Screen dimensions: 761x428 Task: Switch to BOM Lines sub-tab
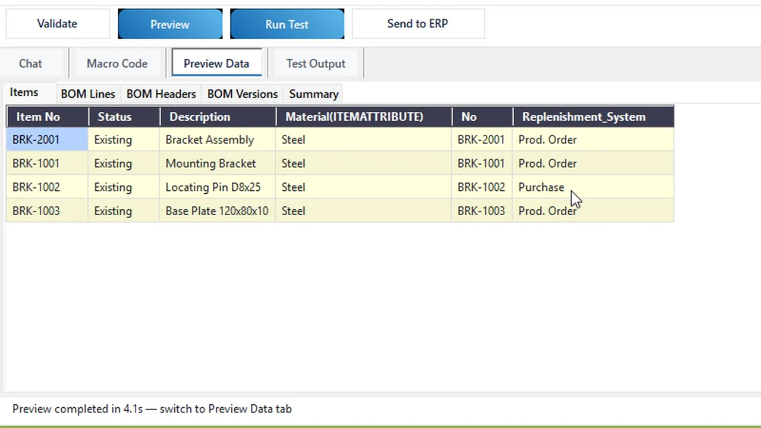point(88,94)
